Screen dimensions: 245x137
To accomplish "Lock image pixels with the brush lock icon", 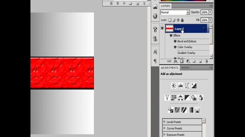I will coord(174,20).
